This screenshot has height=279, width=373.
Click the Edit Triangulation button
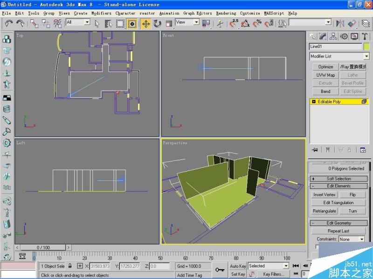338,203
